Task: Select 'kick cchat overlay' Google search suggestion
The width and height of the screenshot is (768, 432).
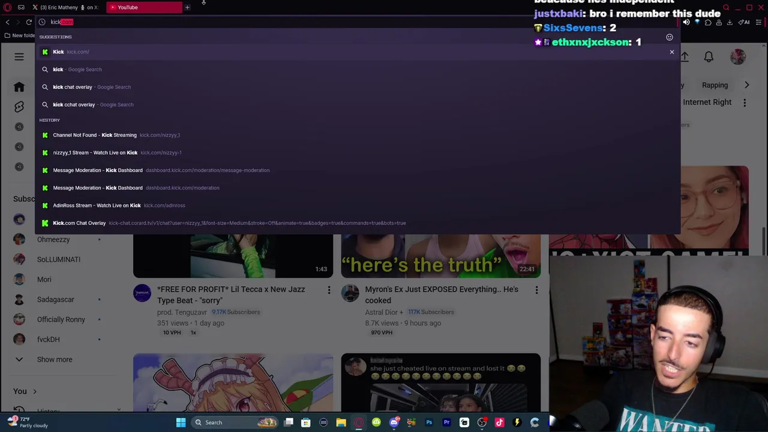Action: coord(357,104)
